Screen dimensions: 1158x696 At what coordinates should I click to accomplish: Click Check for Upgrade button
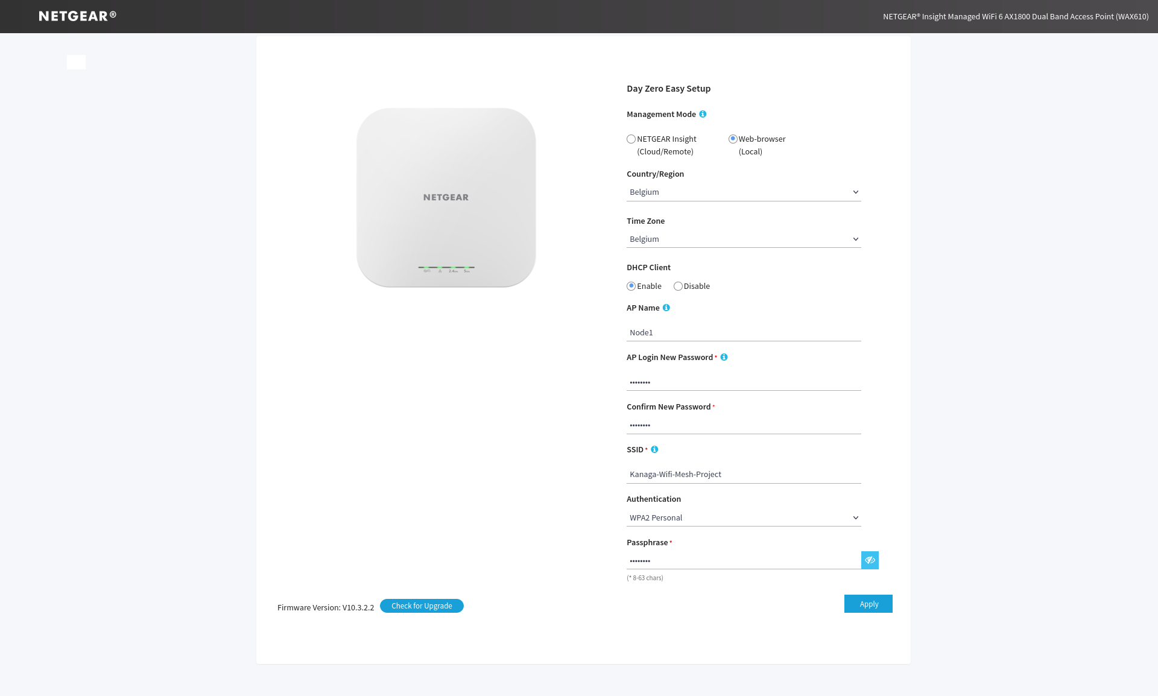pos(422,606)
